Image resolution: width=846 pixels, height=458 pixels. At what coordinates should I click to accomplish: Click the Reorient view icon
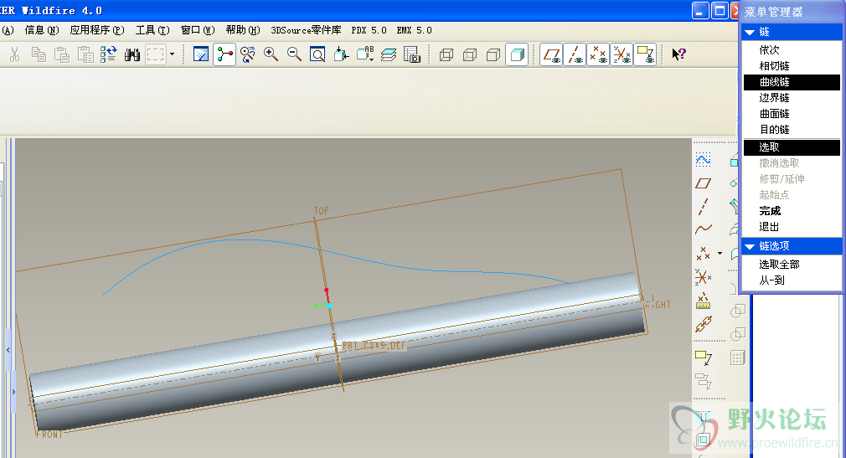[x=341, y=54]
